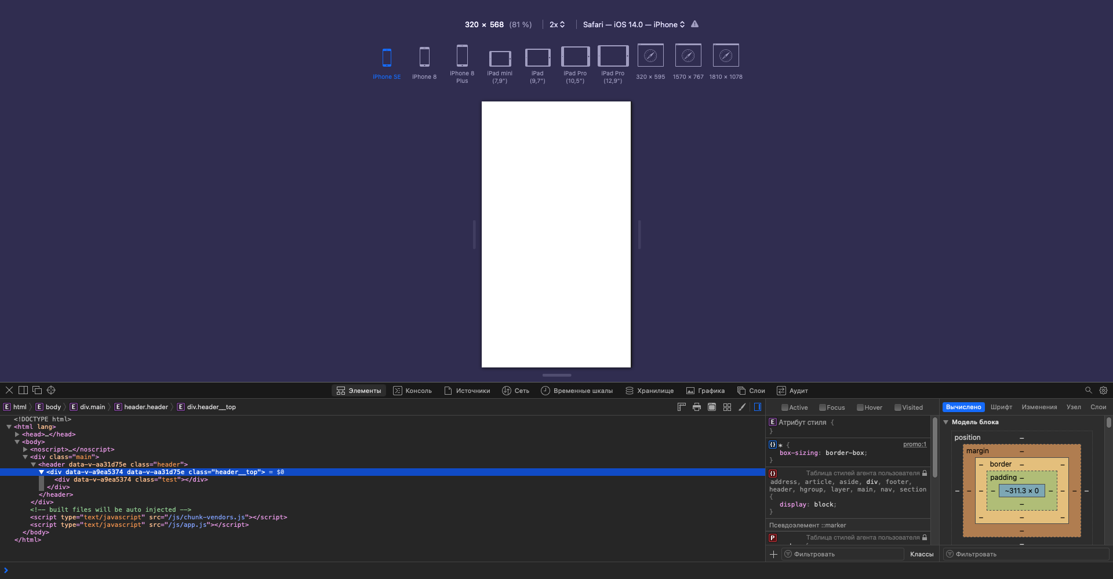Toggle appearance mode icon in DOM toolbar
Viewport: 1113px width, 579px height.
pyautogui.click(x=712, y=407)
